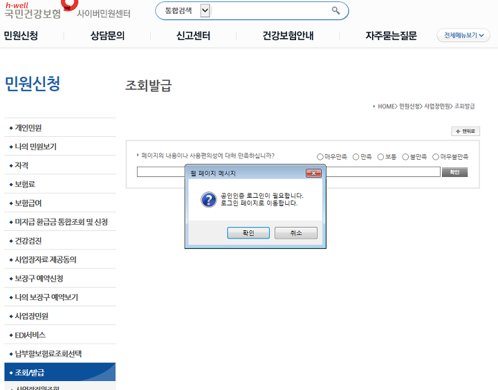Select the 불만족 radio button
The width and height of the screenshot is (498, 390).
(405, 157)
